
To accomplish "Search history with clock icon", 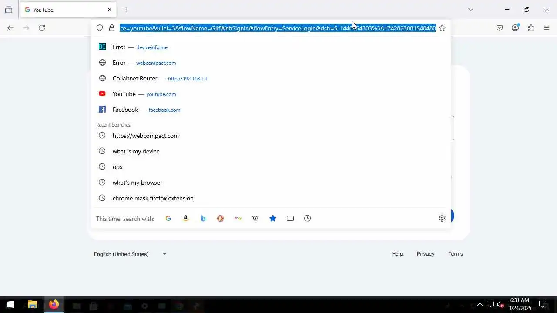I will [x=308, y=218].
